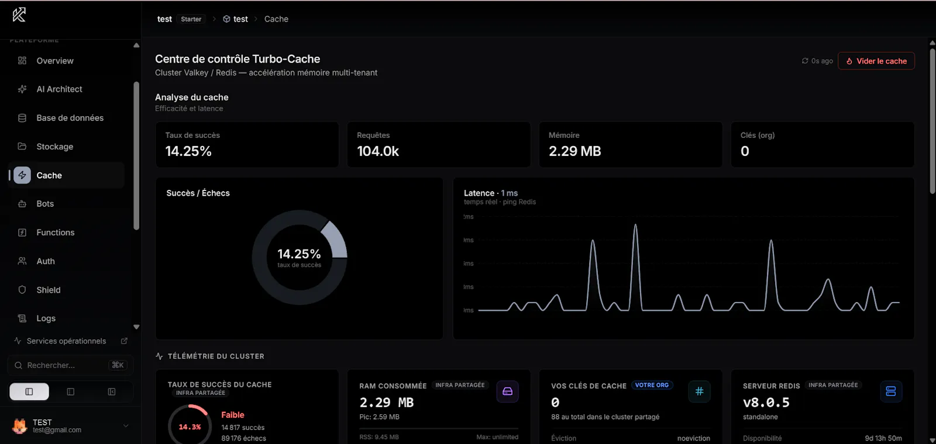The height and width of the screenshot is (444, 936).
Task: Click the project cube icon in breadcrumb
Action: [226, 19]
